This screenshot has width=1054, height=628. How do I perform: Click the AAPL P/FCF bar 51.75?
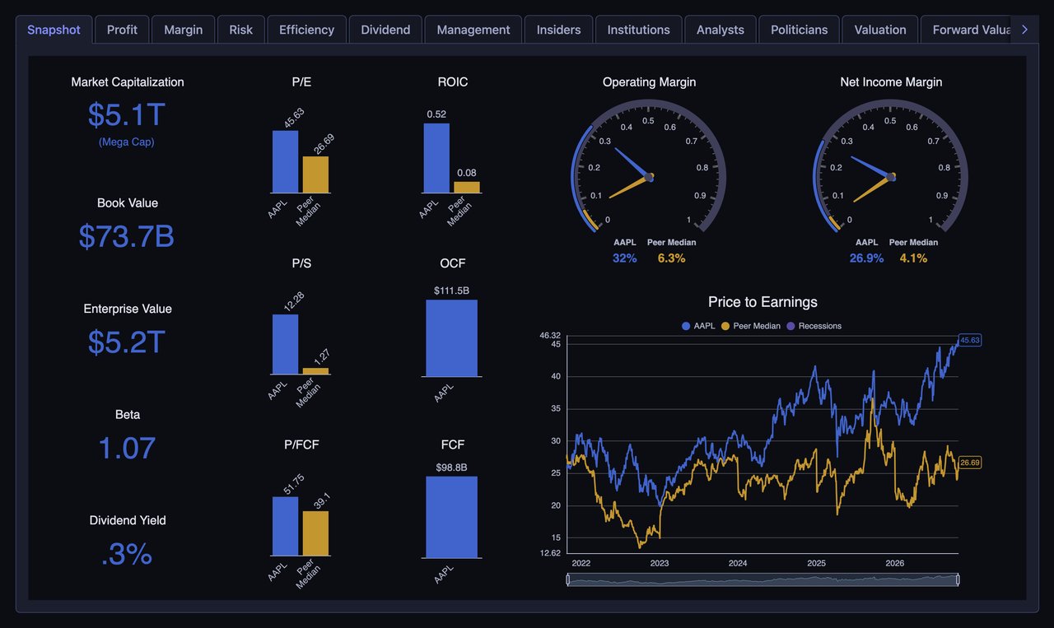tap(285, 526)
